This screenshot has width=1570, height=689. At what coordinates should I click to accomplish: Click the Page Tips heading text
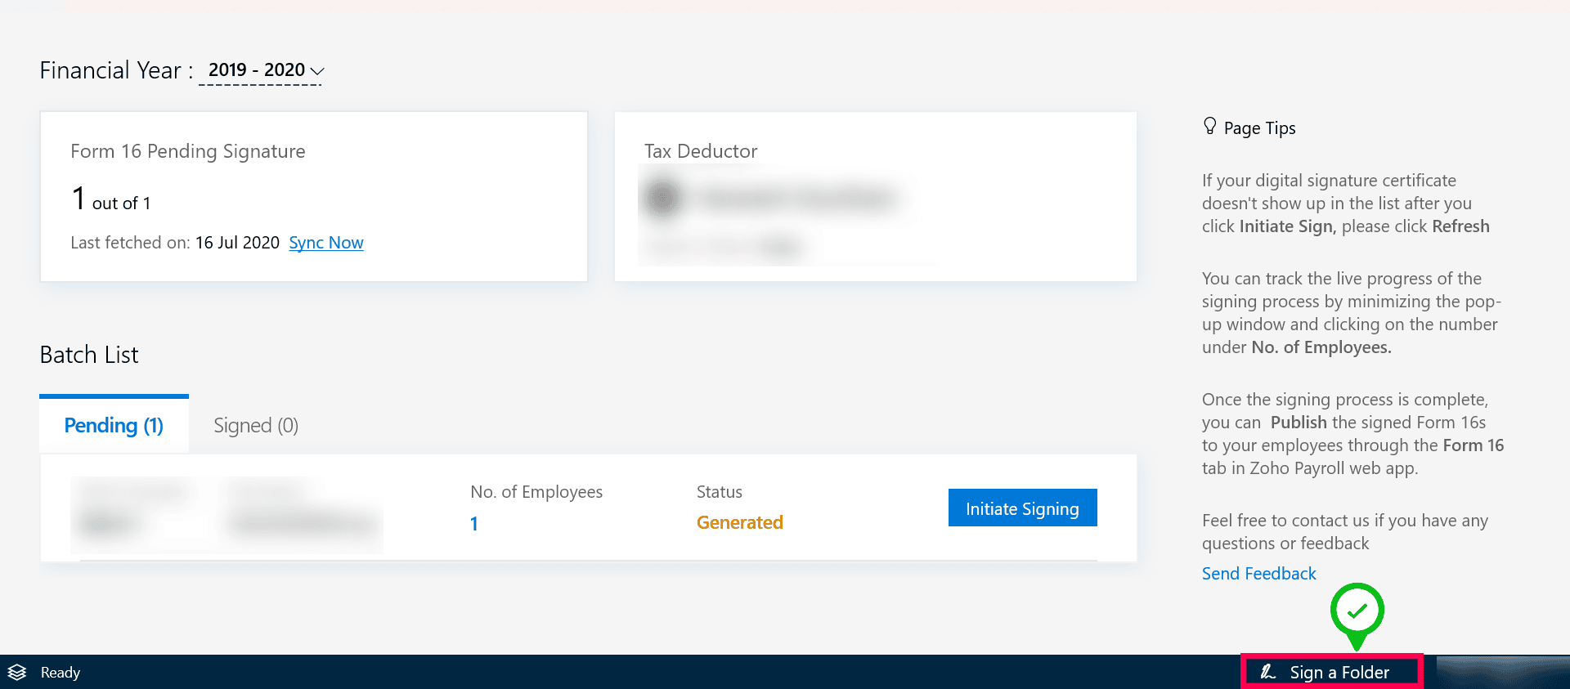click(x=1259, y=128)
